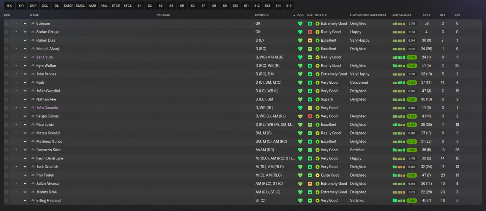Select the S1 substitute slot button
The height and width of the screenshot is (211, 486).
139,6
